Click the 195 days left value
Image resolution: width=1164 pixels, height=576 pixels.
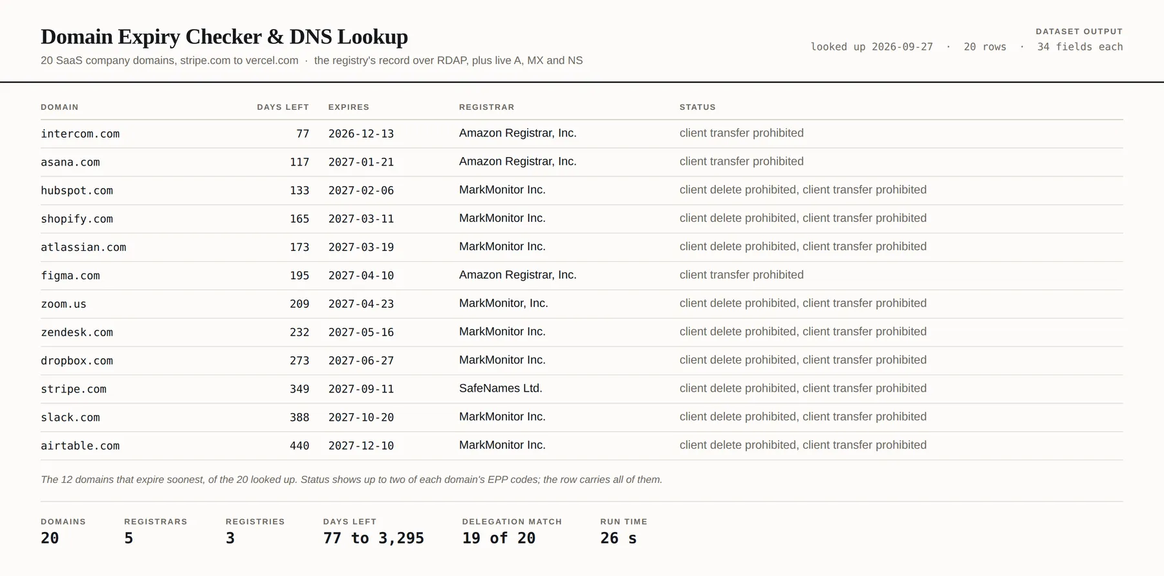tap(299, 276)
